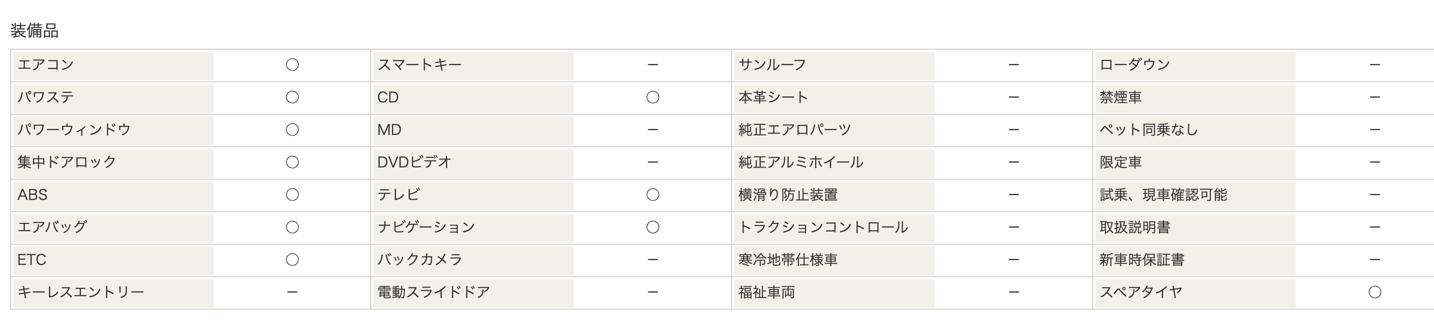The image size is (1434, 331).
Task: Select the circle indicator for CD
Action: click(653, 97)
